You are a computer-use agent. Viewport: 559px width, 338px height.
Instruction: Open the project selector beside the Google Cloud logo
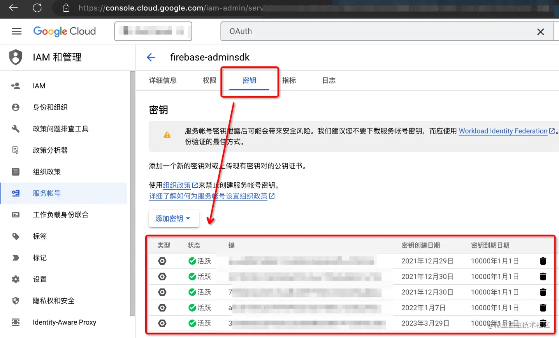pyautogui.click(x=153, y=31)
